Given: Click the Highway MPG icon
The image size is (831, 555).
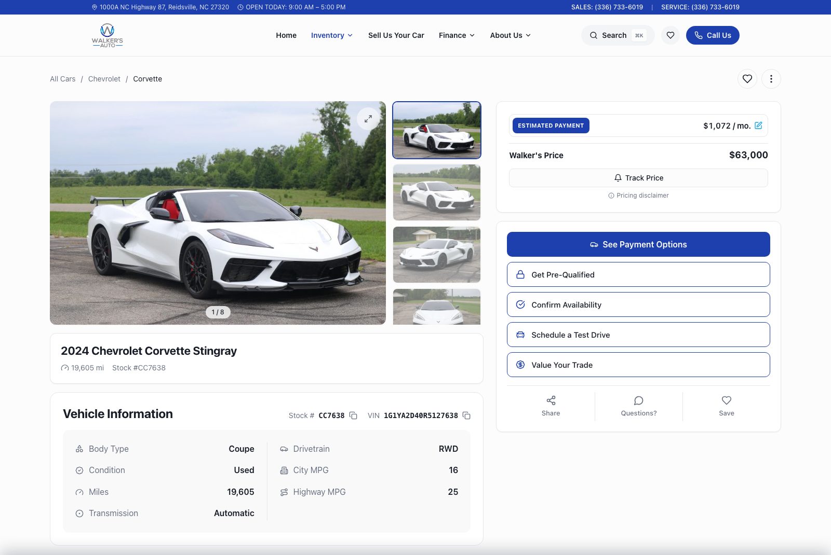Looking at the screenshot, I should (284, 492).
